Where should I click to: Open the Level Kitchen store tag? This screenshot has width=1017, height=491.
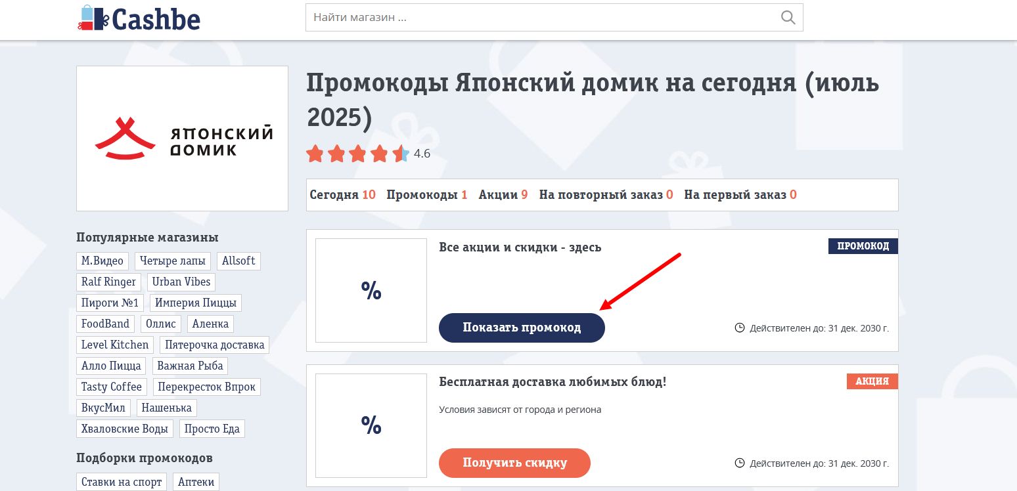(x=115, y=345)
